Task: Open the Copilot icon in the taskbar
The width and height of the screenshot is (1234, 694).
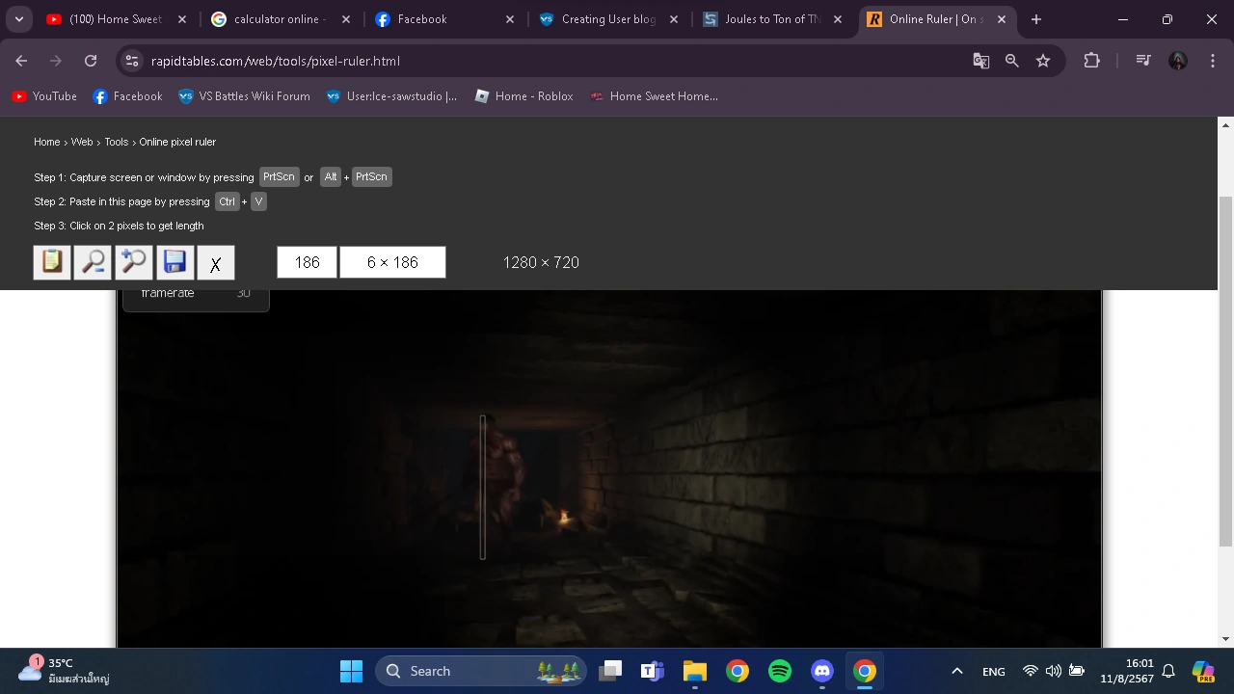Action: tap(1203, 671)
